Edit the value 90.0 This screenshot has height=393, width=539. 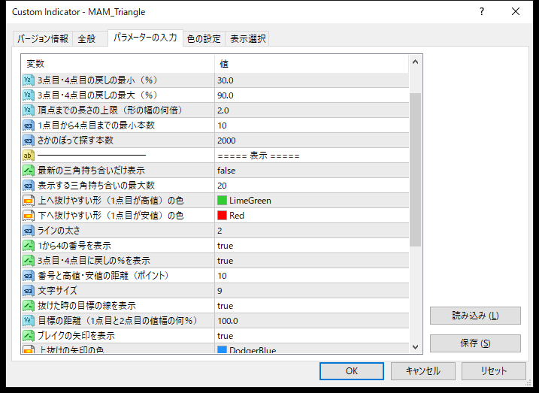click(311, 95)
